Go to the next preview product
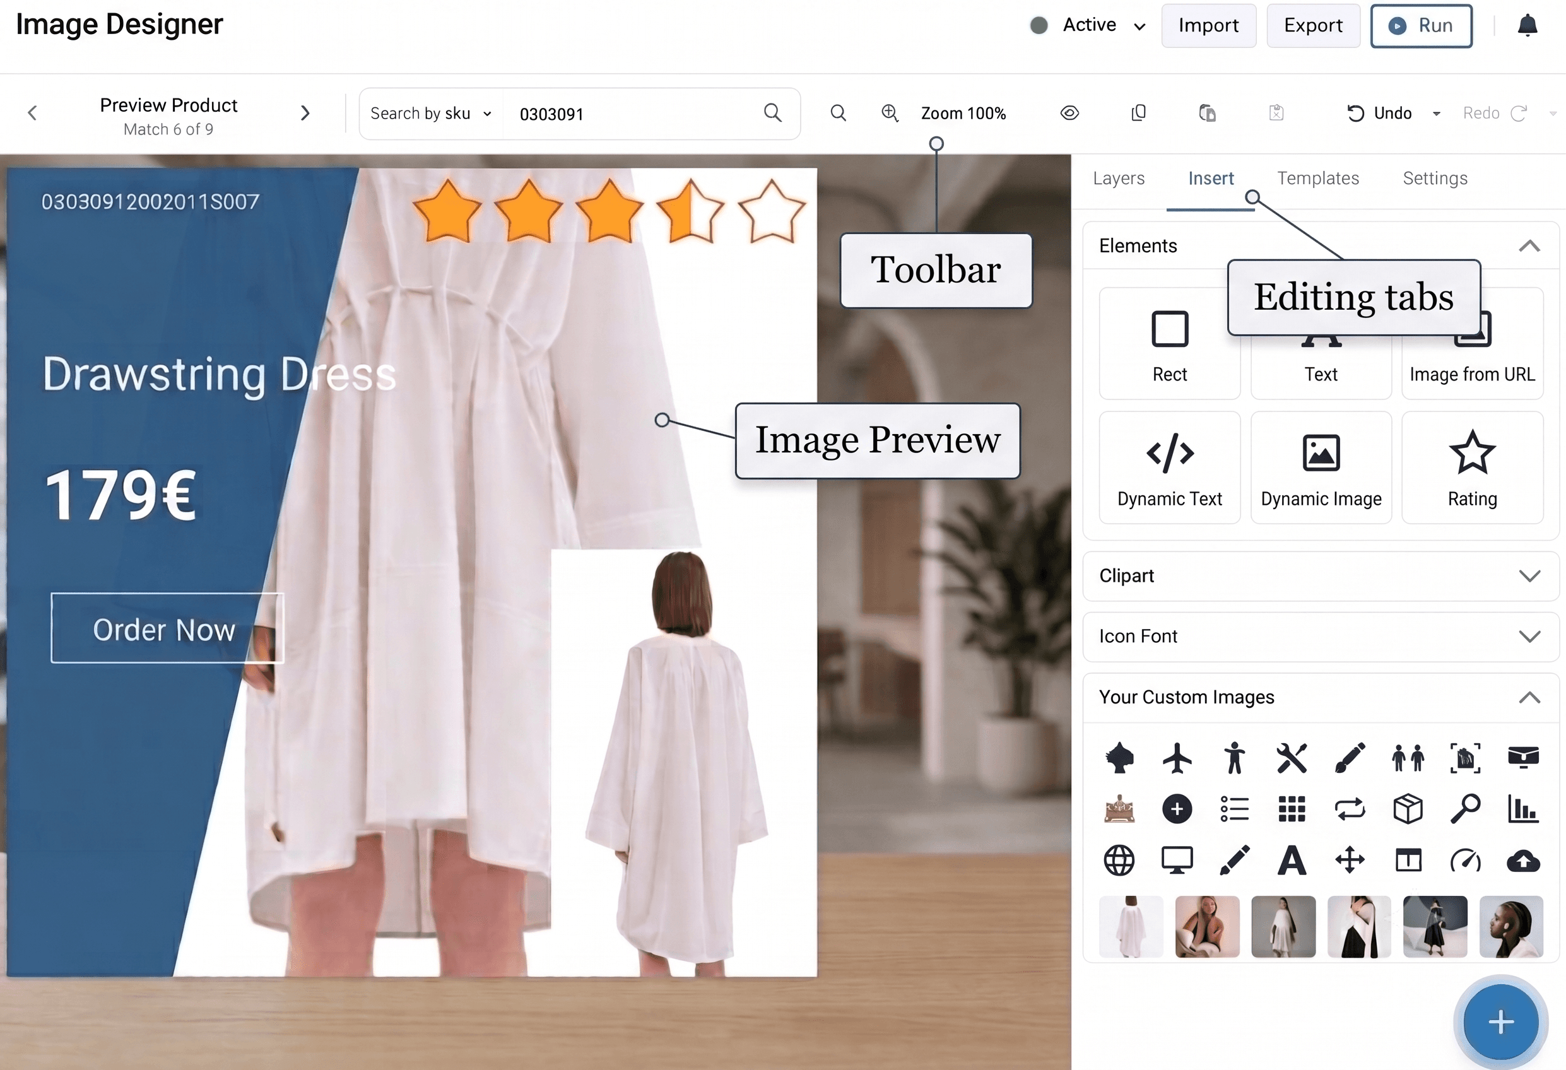The image size is (1566, 1070). pos(305,113)
